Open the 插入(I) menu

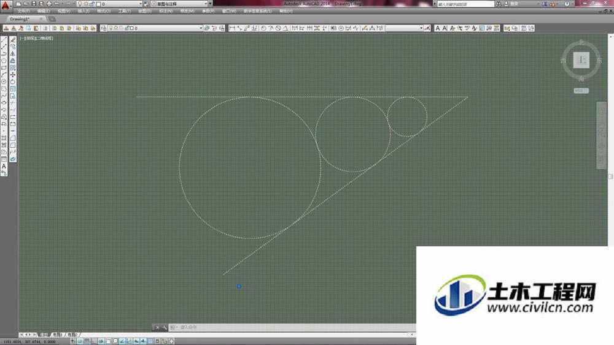[x=84, y=11]
